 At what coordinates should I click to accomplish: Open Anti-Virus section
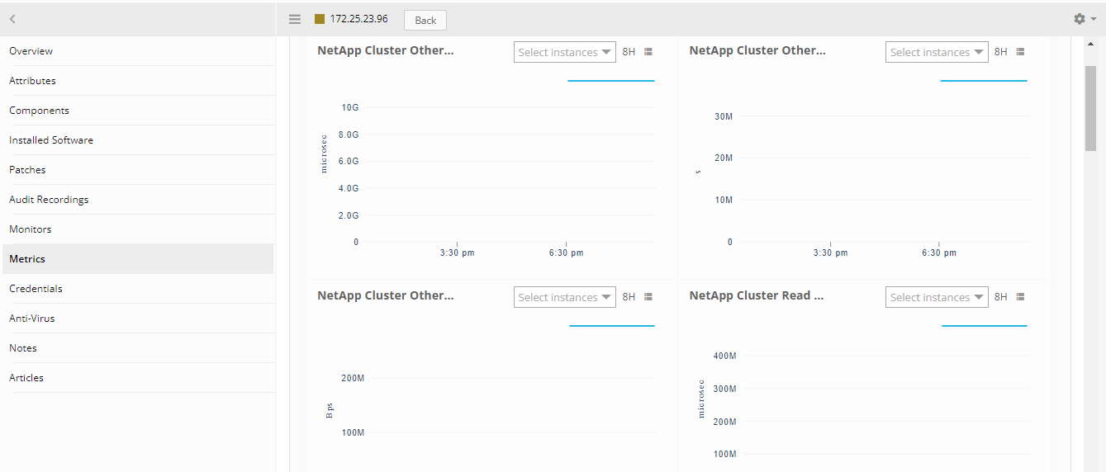pyautogui.click(x=138, y=319)
